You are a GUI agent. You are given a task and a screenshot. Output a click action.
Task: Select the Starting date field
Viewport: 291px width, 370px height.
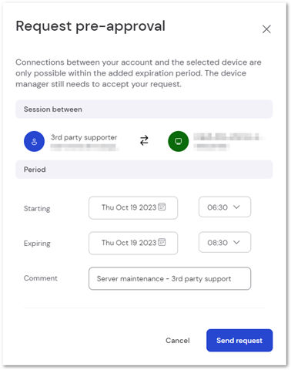[x=133, y=208]
